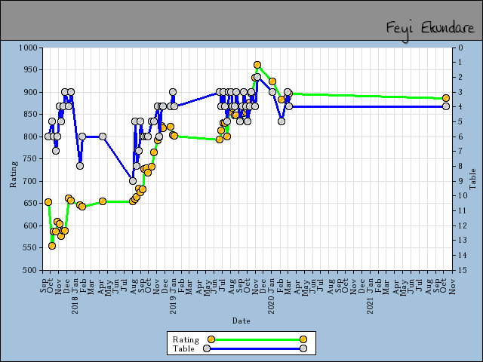This screenshot has width=483, height=362.
Task: Click the right orange marker in Rating legend
Action: click(x=303, y=339)
